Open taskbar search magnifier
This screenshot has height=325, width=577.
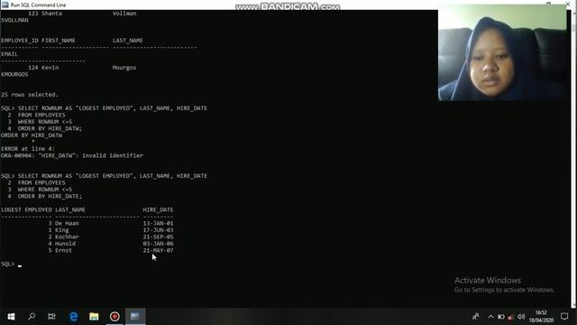pos(32,317)
